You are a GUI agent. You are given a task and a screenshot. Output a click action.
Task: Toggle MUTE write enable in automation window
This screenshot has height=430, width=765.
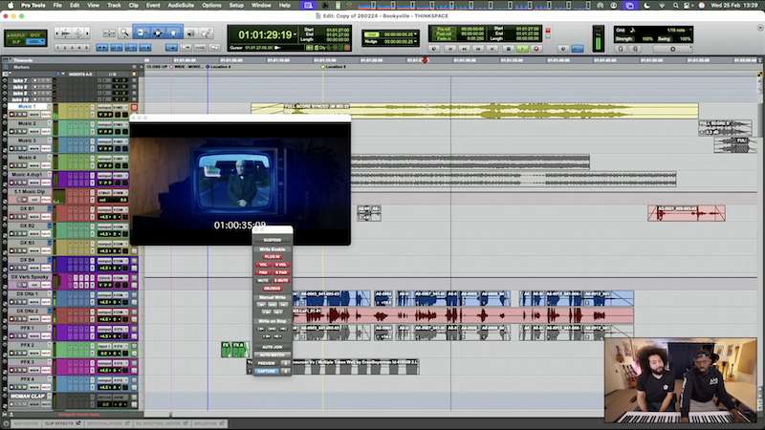click(x=263, y=280)
